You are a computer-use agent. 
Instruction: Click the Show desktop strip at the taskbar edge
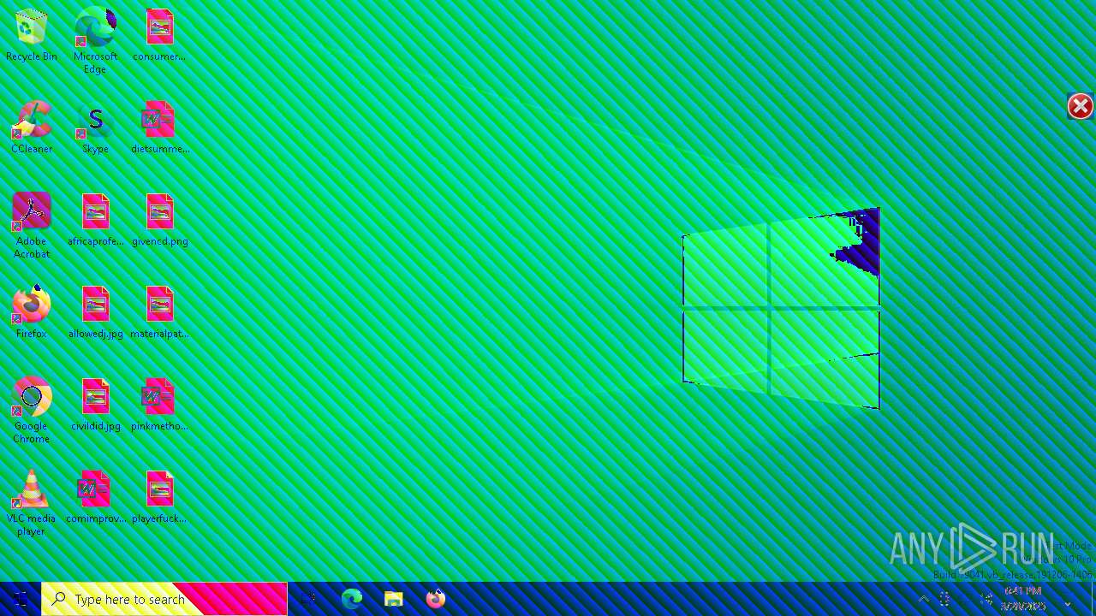(1093, 599)
